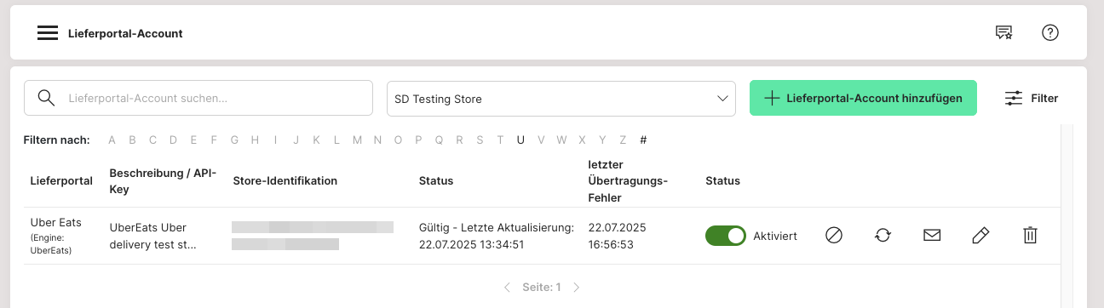
Task: Open the help question mark icon
Action: click(x=1050, y=33)
